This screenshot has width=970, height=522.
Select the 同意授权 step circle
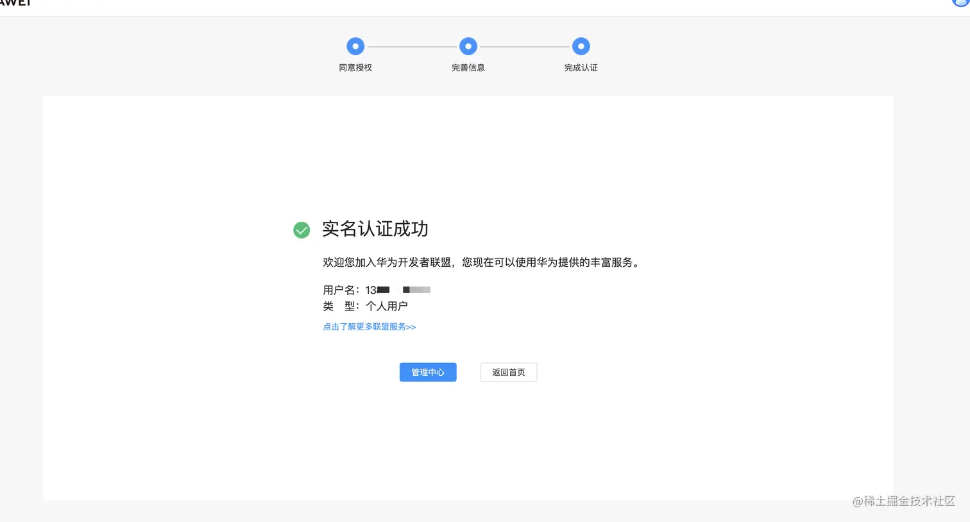355,46
